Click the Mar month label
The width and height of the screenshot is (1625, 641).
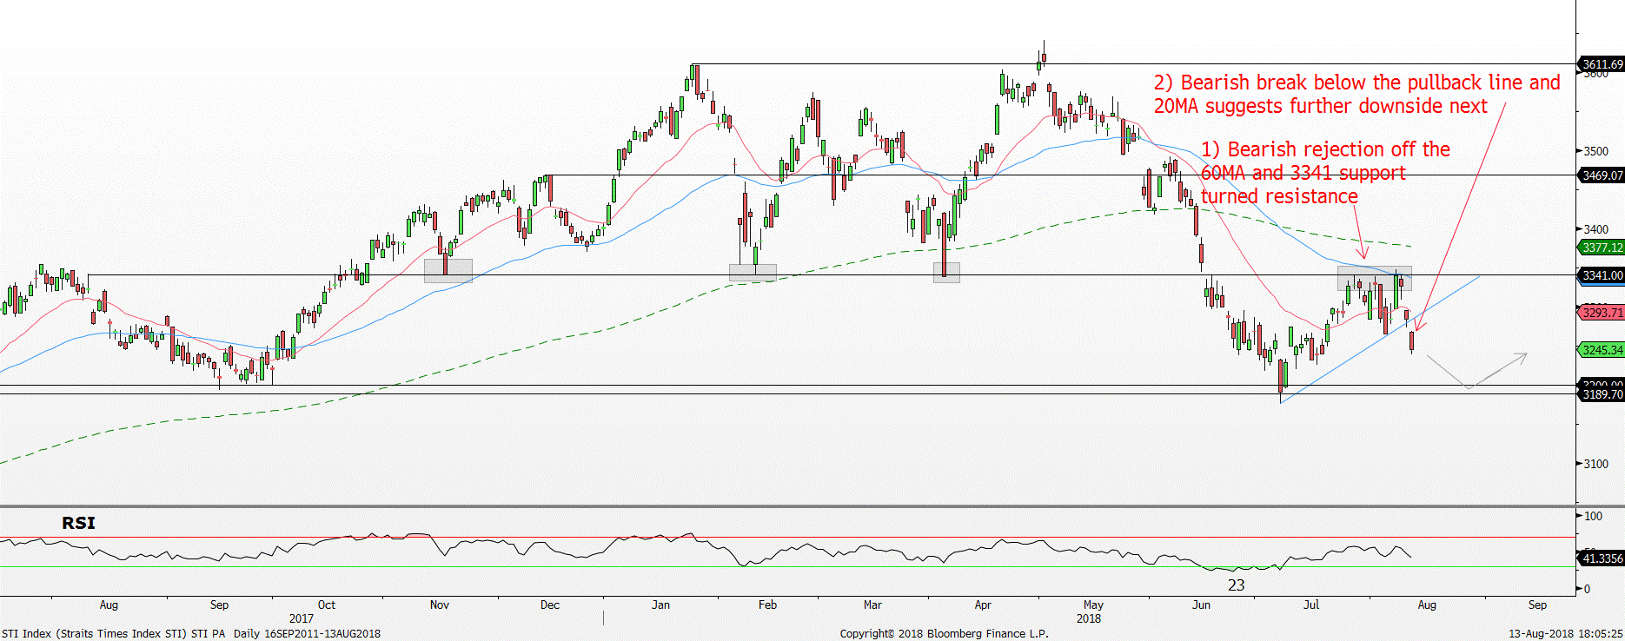click(x=872, y=605)
